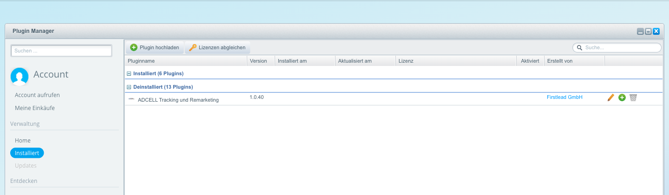Sort by the Pluginname column header
669x195 pixels.
(x=185, y=61)
